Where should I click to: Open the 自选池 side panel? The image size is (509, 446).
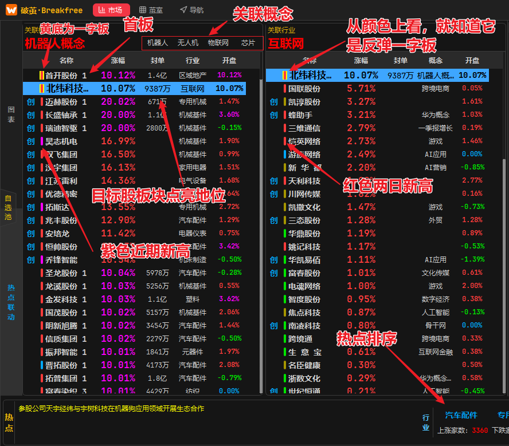[8, 207]
